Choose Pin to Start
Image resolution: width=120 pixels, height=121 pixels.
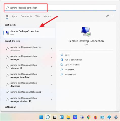click(69, 70)
